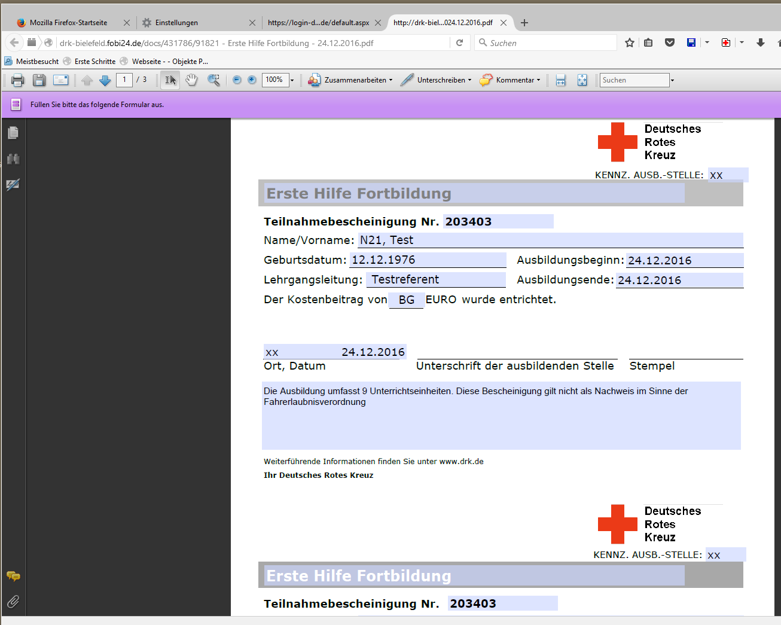Switch to the Mozilla Firefox-Startseite tab

(x=68, y=23)
